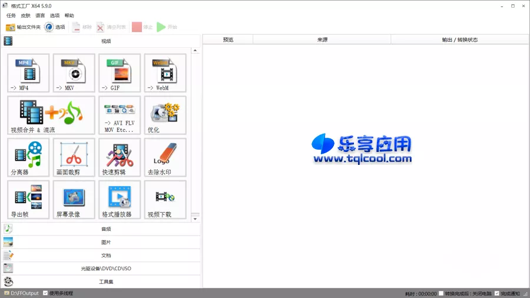Viewport: 530px width, 298px height.
Task: Open the 帮助 help menu
Action: point(69,15)
